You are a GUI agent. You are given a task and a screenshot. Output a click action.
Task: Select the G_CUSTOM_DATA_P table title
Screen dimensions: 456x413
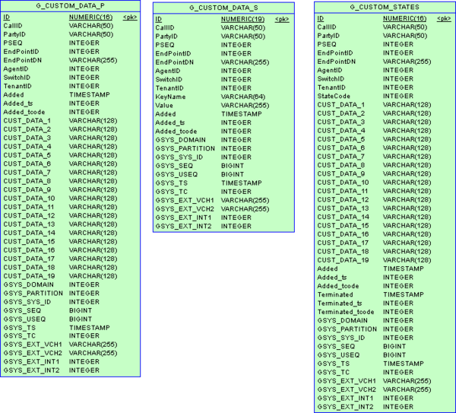point(71,6)
